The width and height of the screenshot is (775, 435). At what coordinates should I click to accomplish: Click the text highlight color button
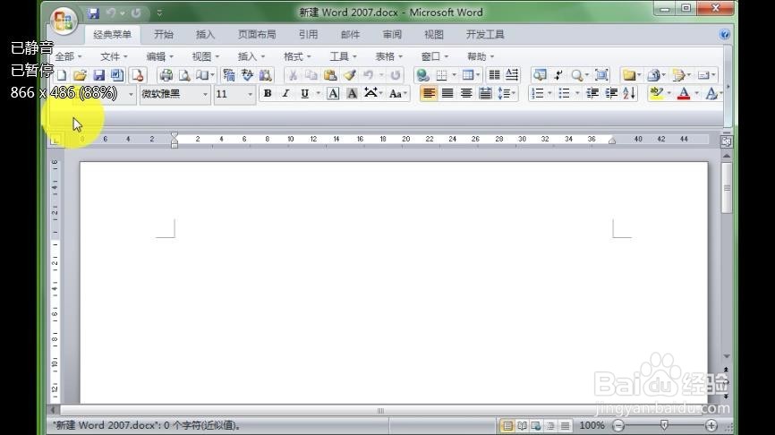tap(656, 93)
